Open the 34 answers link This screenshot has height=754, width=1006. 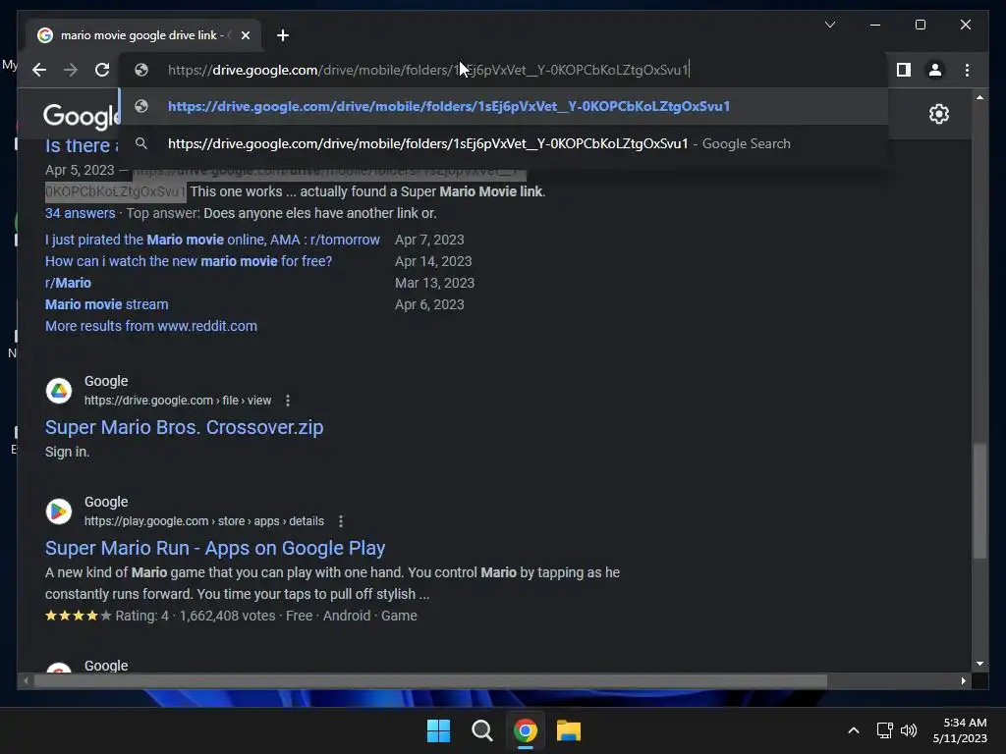pos(81,213)
